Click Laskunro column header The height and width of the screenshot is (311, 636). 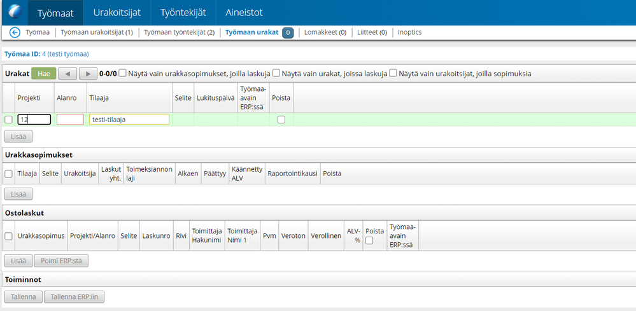[156, 236]
